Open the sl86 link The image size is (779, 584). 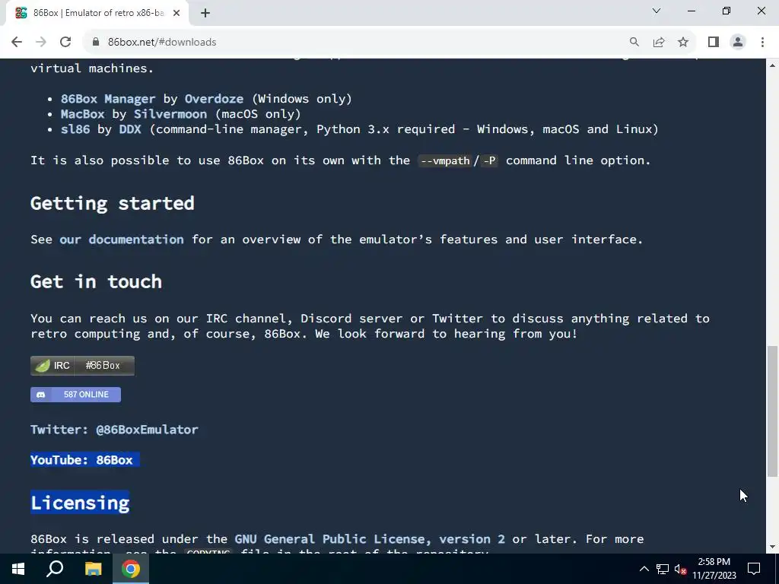pos(75,129)
